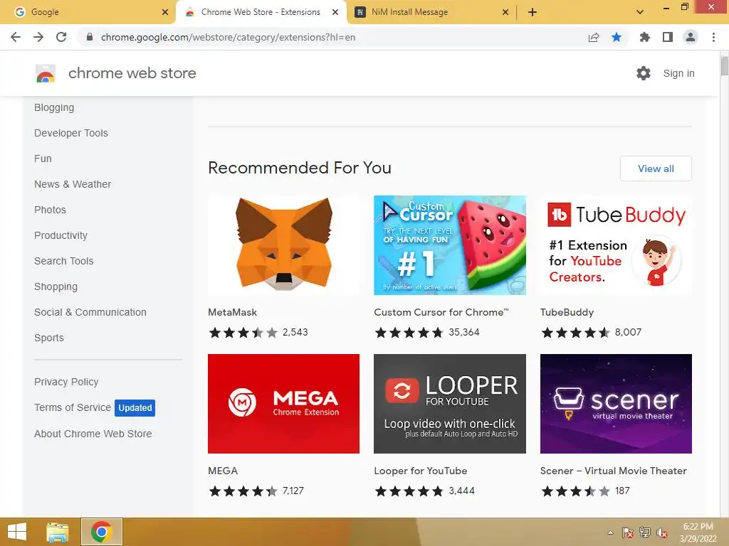
Task: Open About Chrome Web Store link
Action: tap(93, 434)
